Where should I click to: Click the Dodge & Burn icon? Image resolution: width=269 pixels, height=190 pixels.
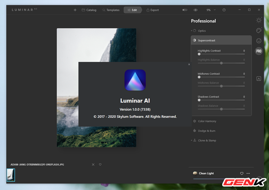(195, 131)
